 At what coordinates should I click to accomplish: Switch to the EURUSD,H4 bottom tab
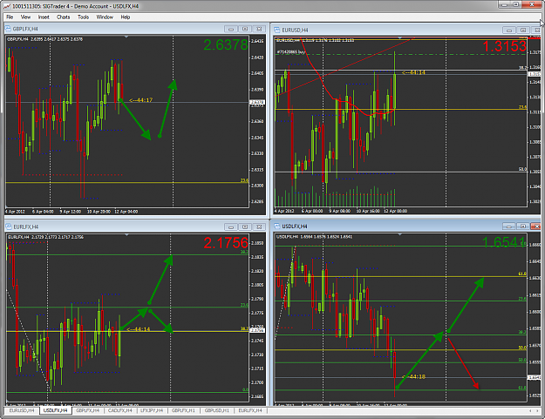click(22, 410)
